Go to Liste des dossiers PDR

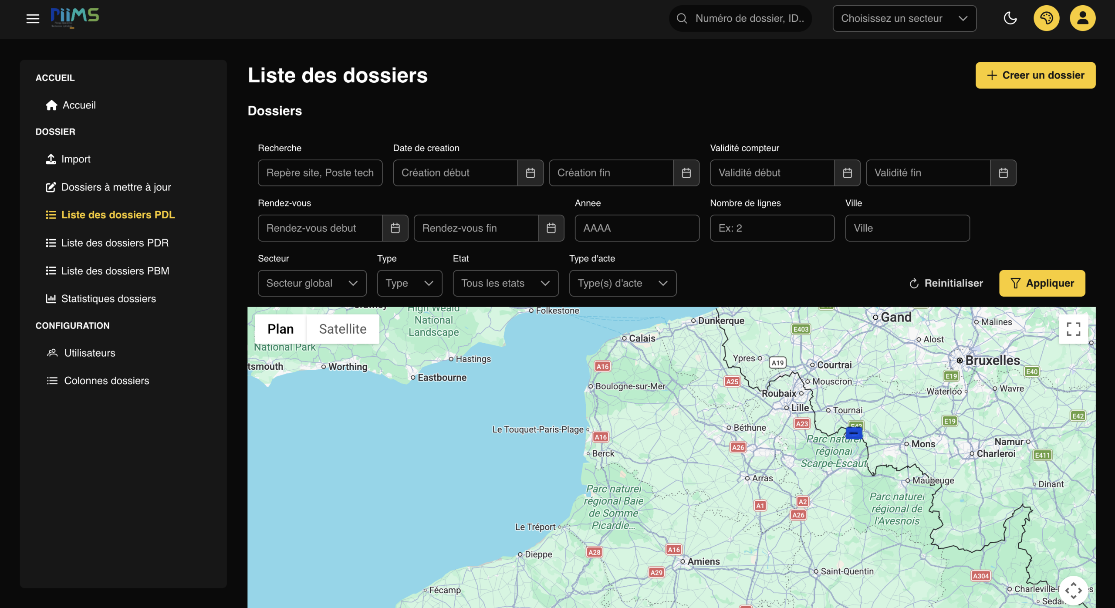click(115, 243)
